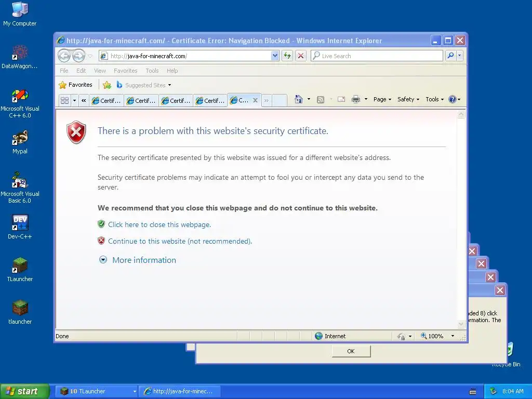The image size is (532, 399).
Task: Open the Dev-C++ desktop shortcut
Action: 20,227
